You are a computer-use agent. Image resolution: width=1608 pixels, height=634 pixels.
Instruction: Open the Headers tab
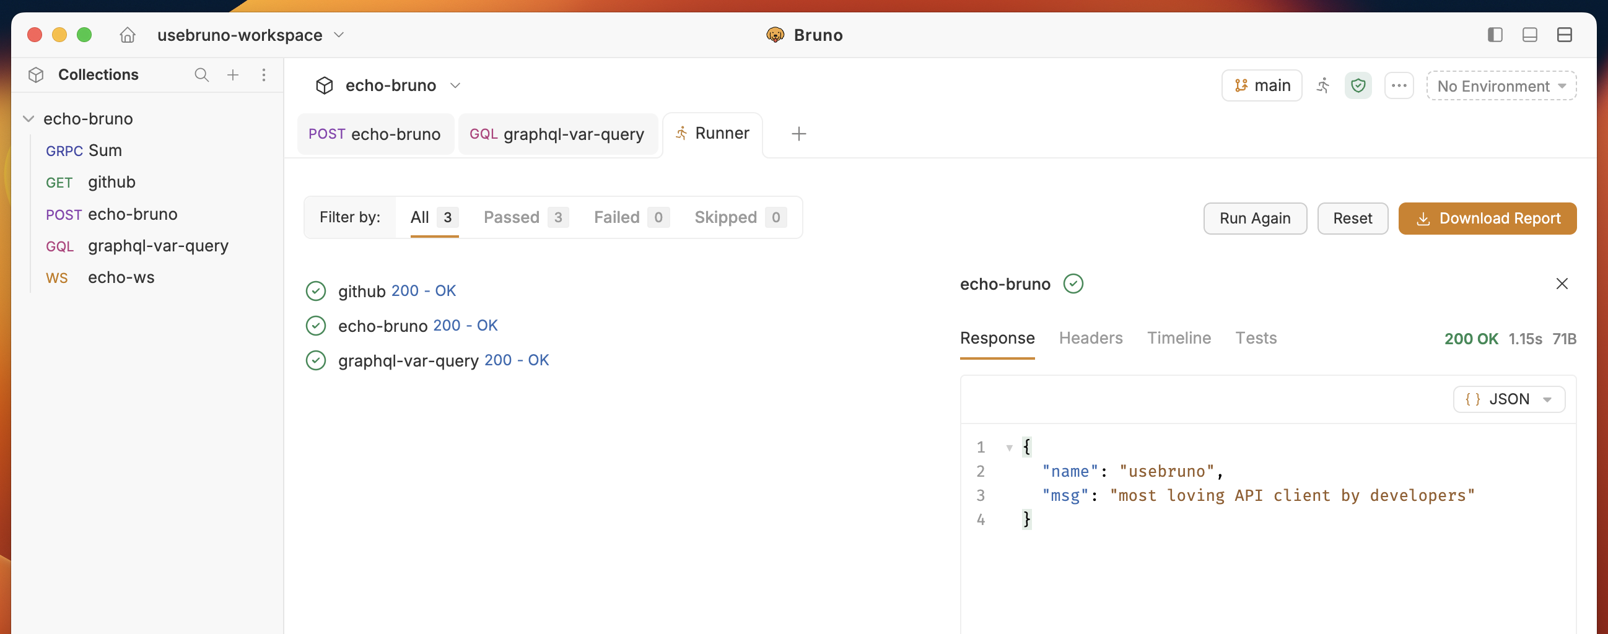(1091, 338)
